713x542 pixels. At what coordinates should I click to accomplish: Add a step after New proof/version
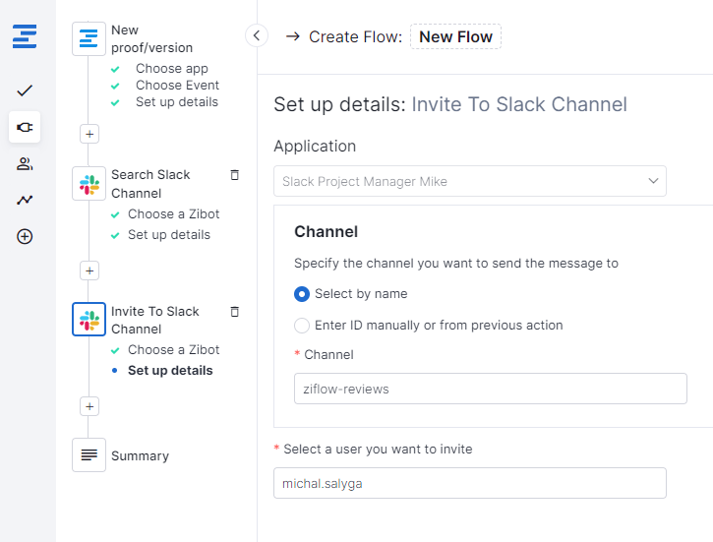click(89, 134)
